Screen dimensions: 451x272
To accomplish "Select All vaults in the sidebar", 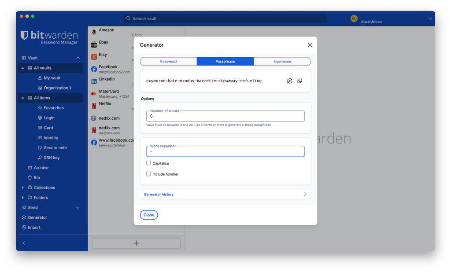I will pos(42,68).
